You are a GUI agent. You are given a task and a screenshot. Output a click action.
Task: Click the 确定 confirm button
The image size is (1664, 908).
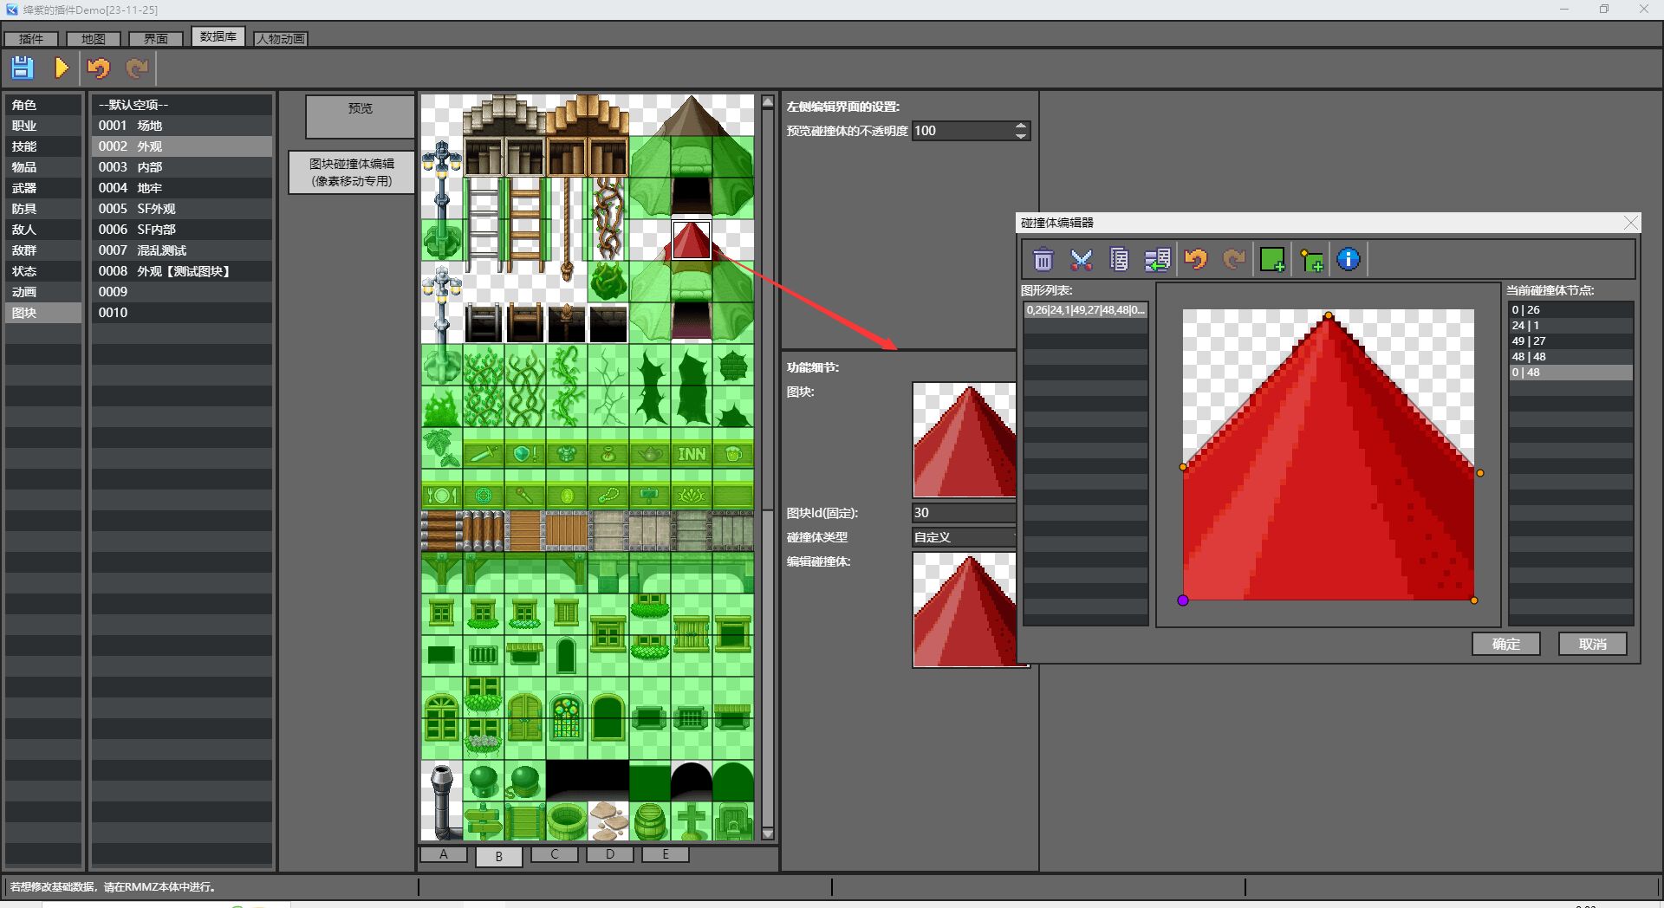pos(1506,644)
